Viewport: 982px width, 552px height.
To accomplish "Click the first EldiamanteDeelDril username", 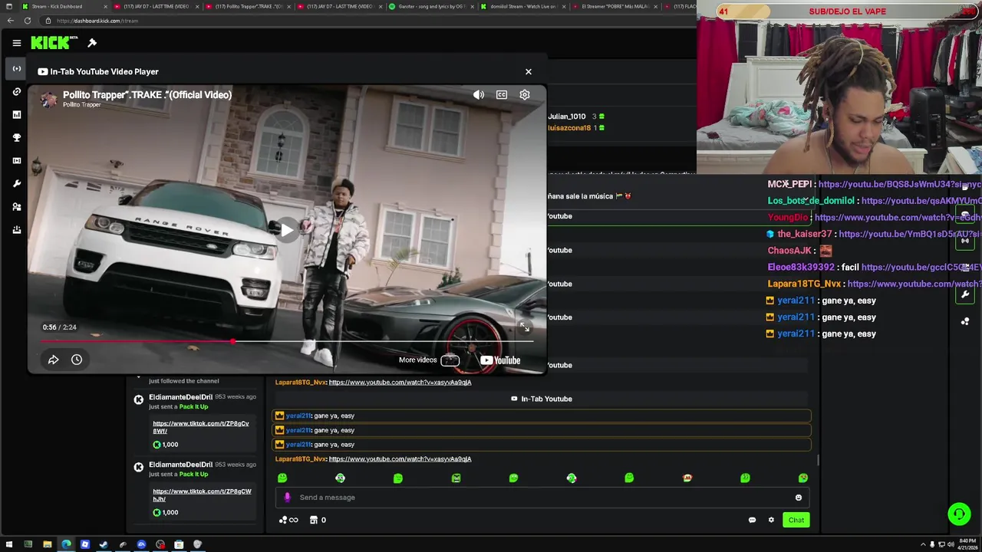I will 180,397.
